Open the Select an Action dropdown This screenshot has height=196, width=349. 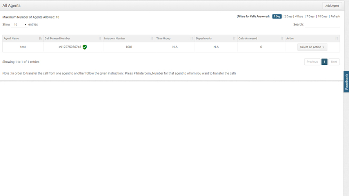[x=312, y=47]
